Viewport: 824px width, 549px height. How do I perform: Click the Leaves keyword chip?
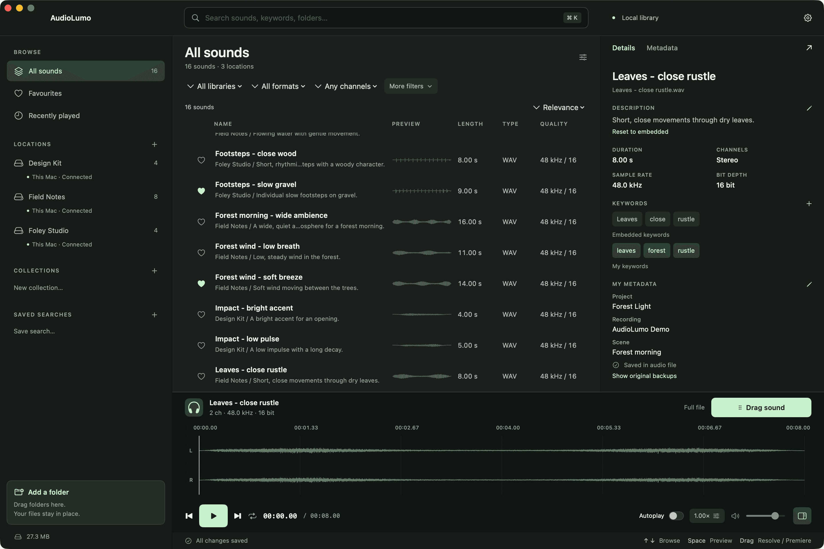tap(627, 219)
